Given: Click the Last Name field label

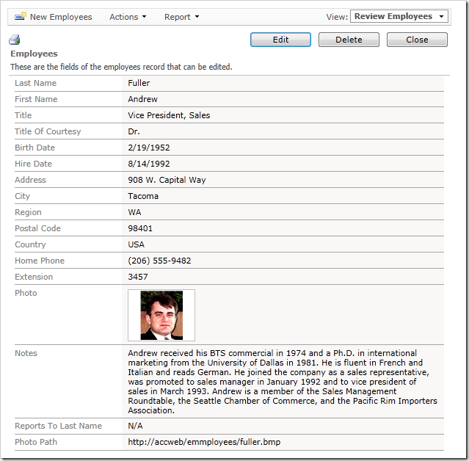Looking at the screenshot, I should 35,83.
